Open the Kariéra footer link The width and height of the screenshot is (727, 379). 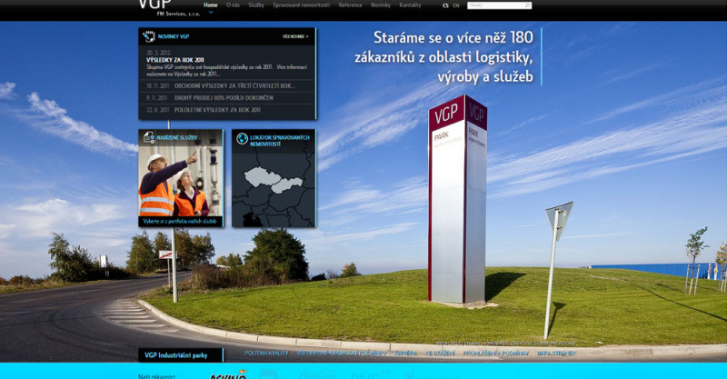[405, 353]
